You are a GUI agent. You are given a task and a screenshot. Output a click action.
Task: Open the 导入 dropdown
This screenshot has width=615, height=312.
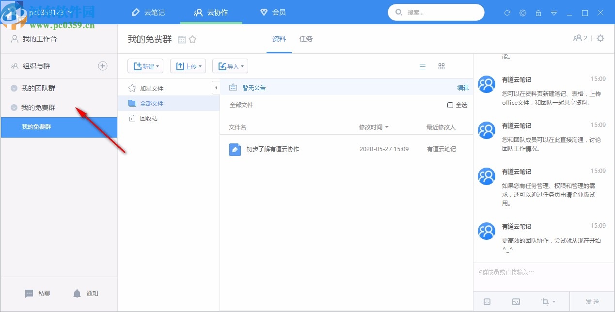coord(230,66)
